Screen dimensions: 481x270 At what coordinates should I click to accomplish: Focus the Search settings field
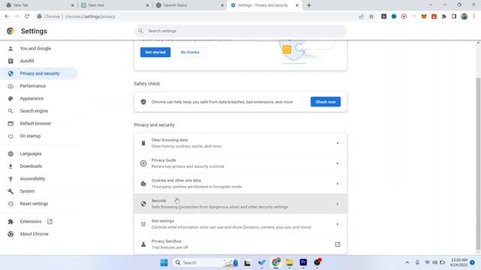(x=240, y=31)
